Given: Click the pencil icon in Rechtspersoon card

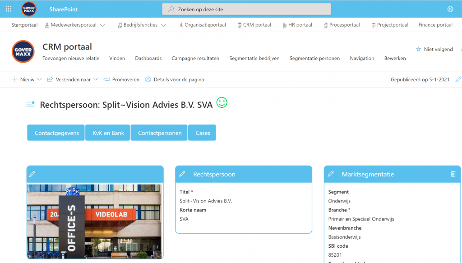Looking at the screenshot, I should [182, 174].
